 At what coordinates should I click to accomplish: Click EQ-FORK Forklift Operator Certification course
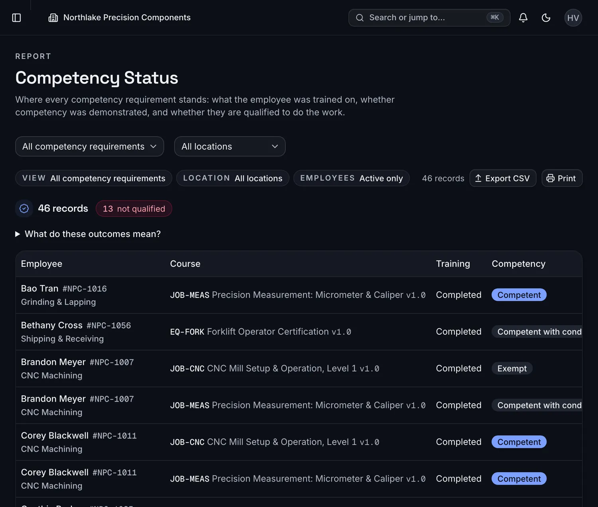(261, 331)
